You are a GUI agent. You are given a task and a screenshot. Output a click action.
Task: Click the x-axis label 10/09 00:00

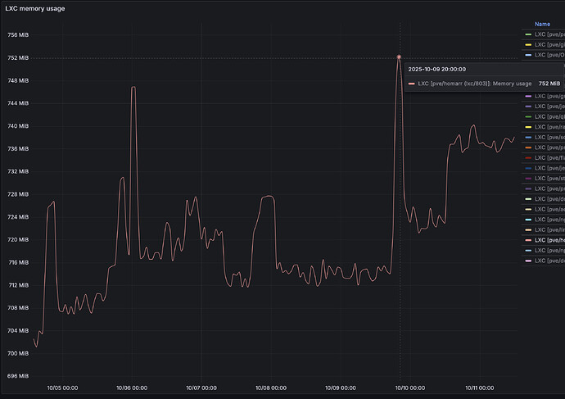pos(341,388)
